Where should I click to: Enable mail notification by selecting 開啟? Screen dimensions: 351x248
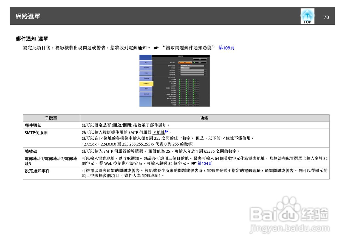pos(185,62)
